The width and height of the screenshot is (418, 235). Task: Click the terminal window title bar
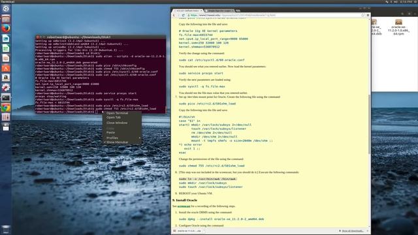(x=101, y=37)
